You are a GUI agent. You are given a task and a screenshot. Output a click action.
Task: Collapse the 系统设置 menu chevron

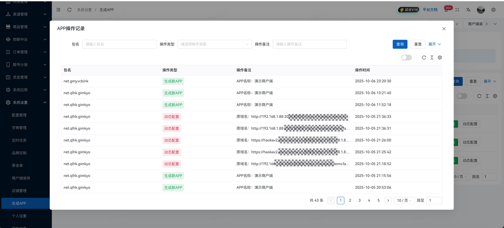coord(45,102)
